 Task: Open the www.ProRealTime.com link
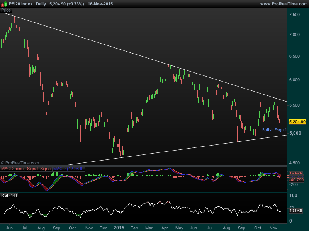coord(284,4)
